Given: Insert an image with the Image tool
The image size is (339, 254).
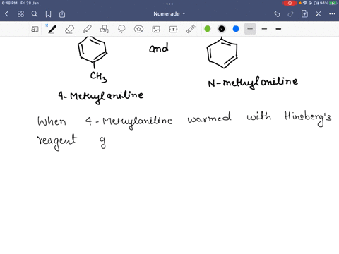Looking at the screenshot, I should [x=156, y=29].
